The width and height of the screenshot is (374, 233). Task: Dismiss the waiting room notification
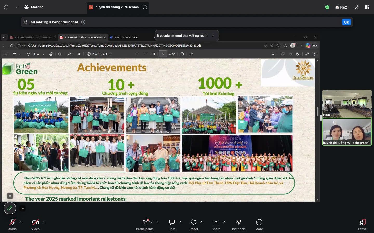point(213,36)
